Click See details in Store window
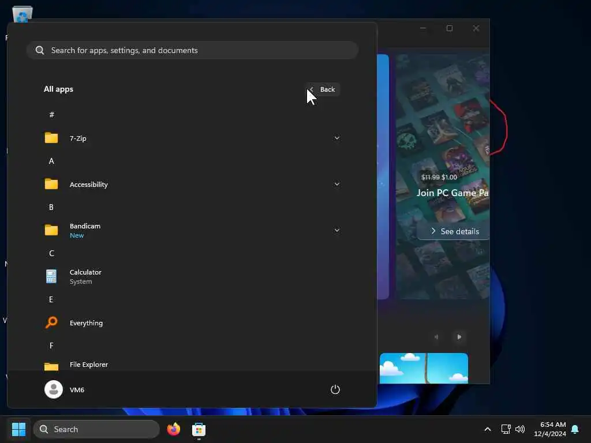This screenshot has width=591, height=443. pyautogui.click(x=454, y=231)
